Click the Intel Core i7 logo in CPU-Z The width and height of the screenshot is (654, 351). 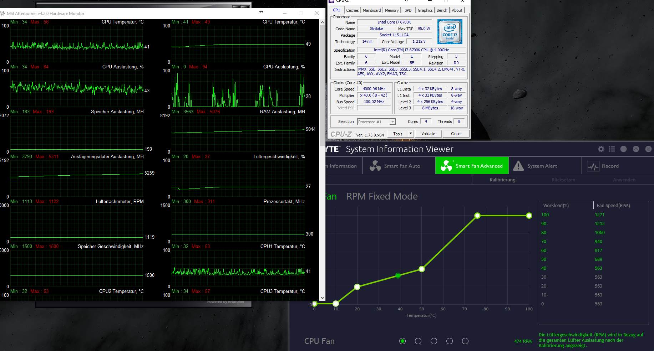coord(450,32)
